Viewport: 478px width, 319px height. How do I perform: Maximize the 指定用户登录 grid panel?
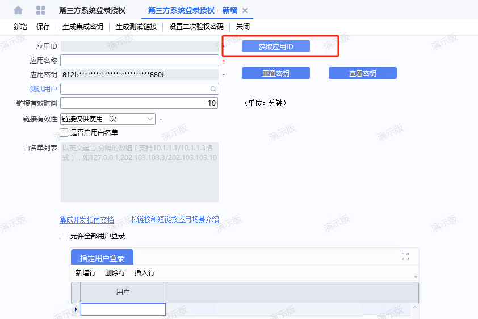(405, 257)
